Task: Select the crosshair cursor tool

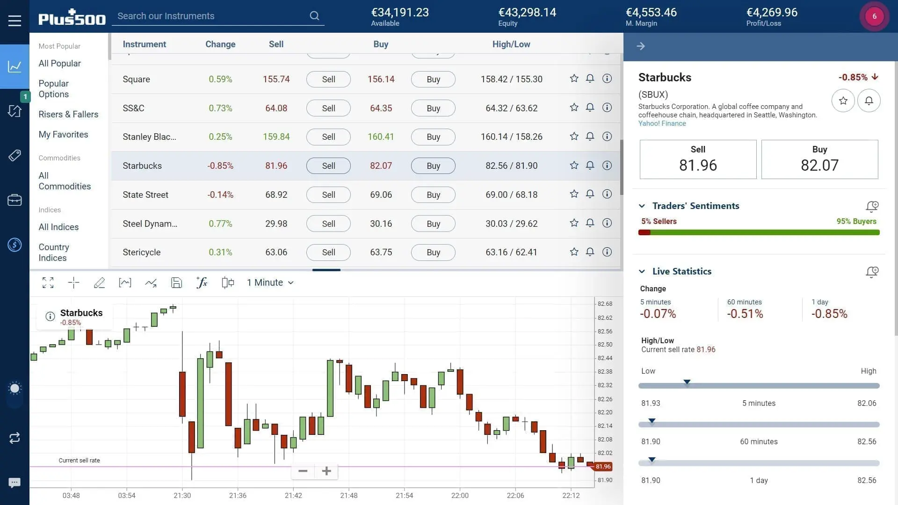Action: click(x=73, y=282)
